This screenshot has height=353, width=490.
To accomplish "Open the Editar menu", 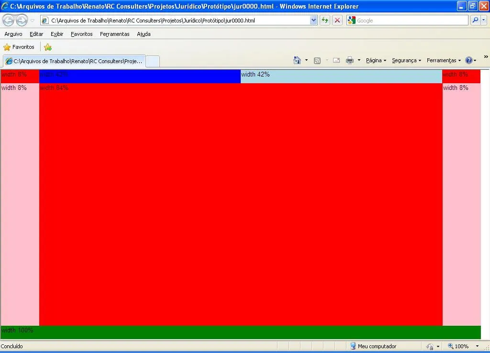I will pos(36,34).
